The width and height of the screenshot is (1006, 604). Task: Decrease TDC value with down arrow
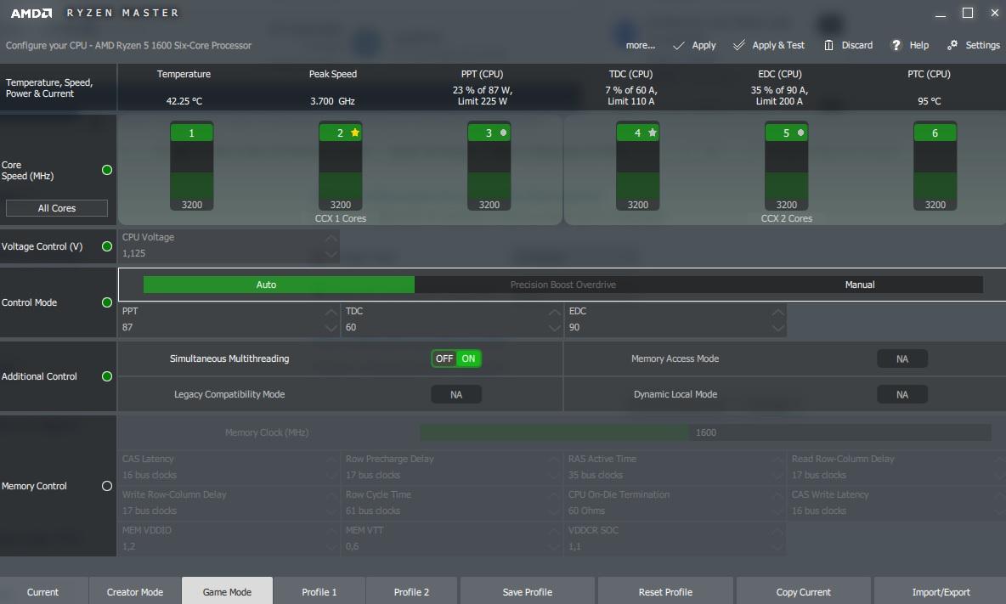554,328
